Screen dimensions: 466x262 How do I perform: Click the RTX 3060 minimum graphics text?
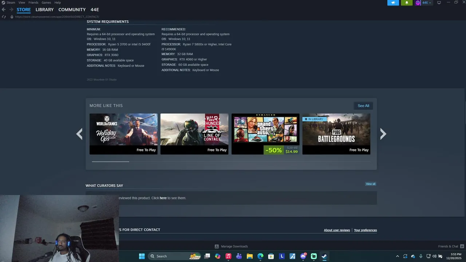[x=111, y=55]
